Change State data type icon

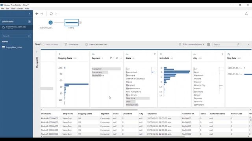(x=127, y=54)
